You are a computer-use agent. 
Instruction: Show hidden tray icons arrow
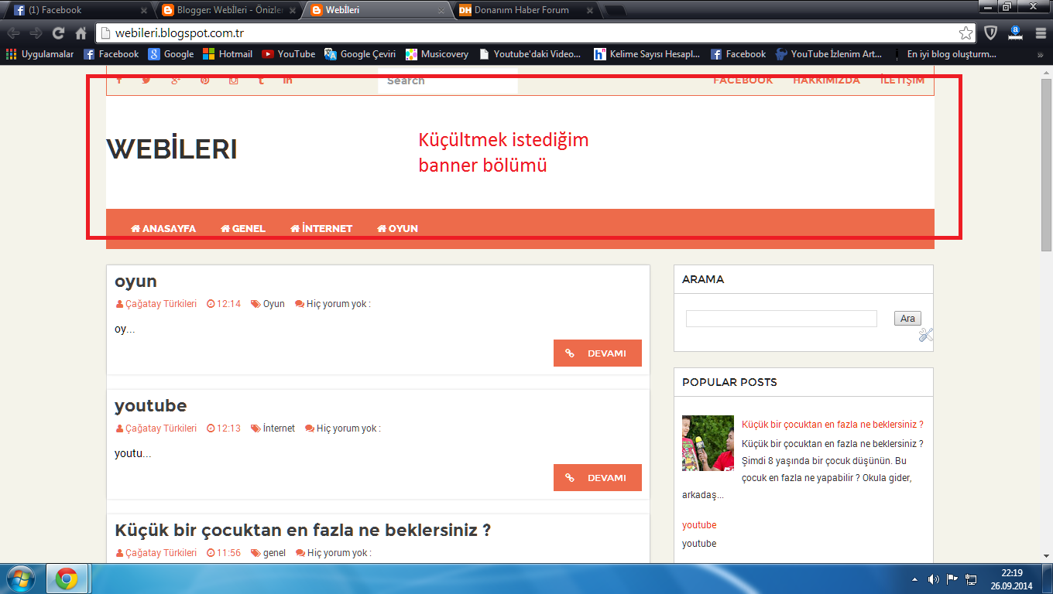[914, 579]
